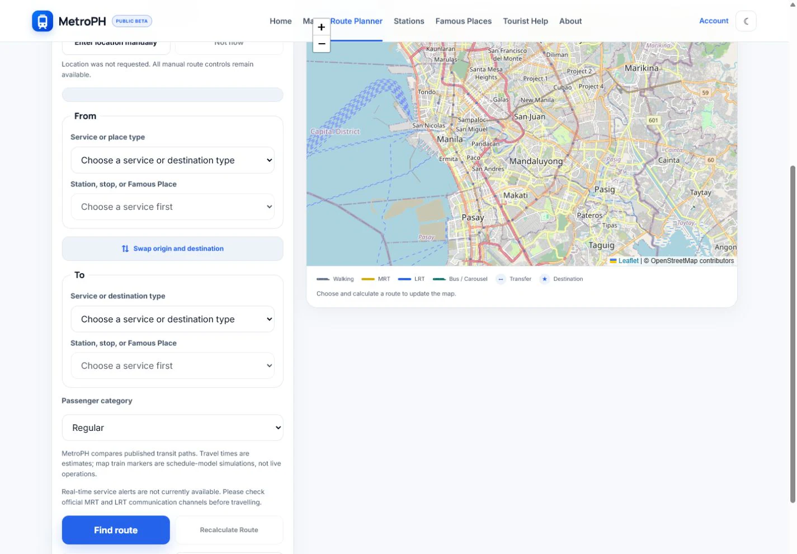
Task: Open Famous Places nav item
Action: coord(464,21)
